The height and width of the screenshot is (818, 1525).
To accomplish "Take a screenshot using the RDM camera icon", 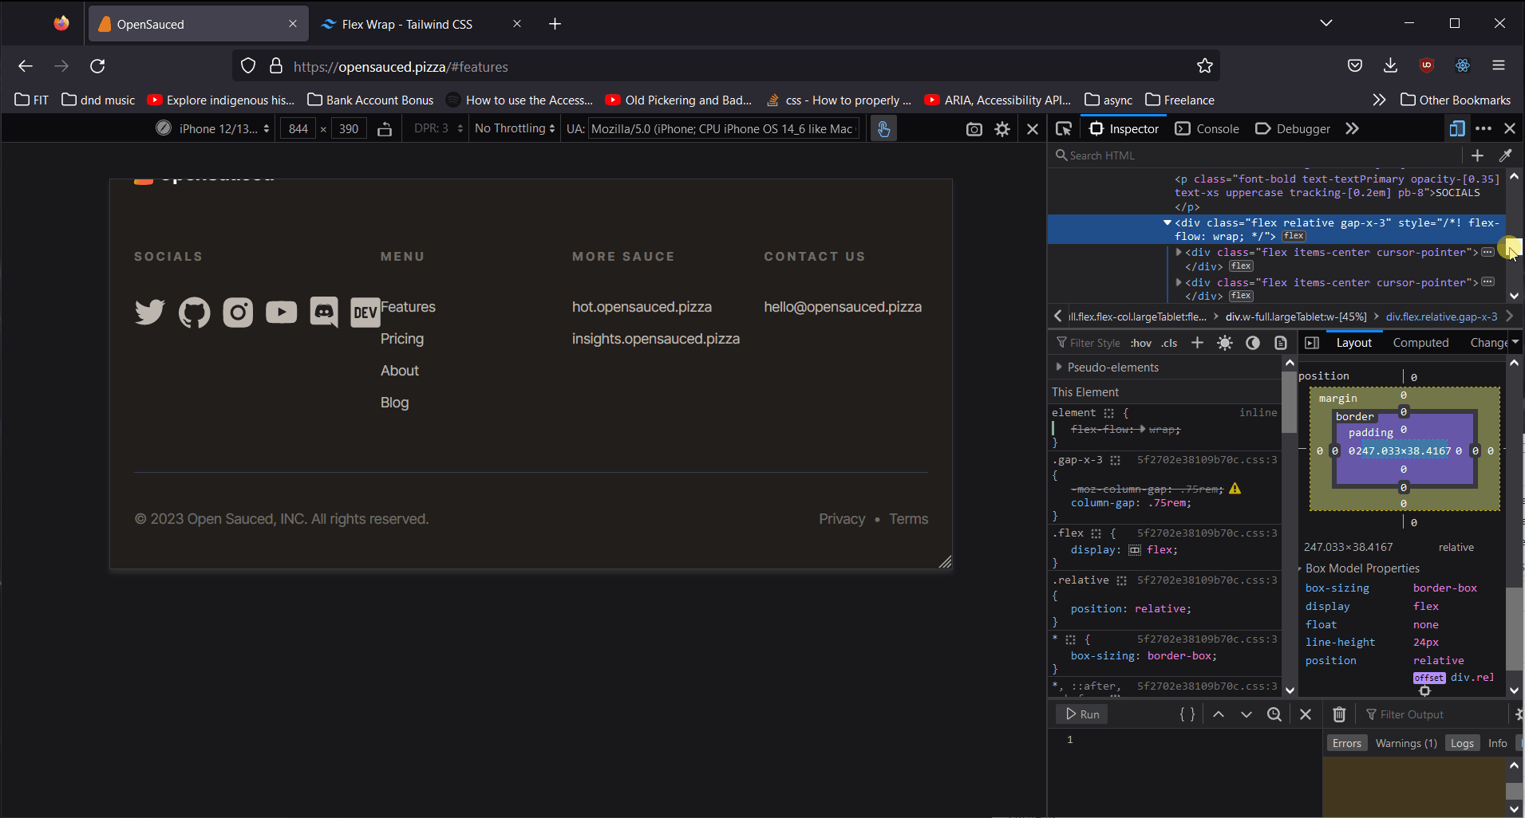I will pyautogui.click(x=974, y=128).
